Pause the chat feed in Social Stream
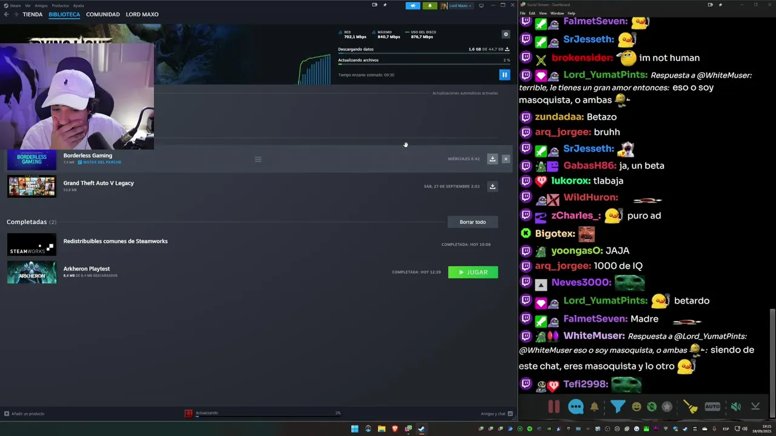776x436 pixels. [x=554, y=407]
